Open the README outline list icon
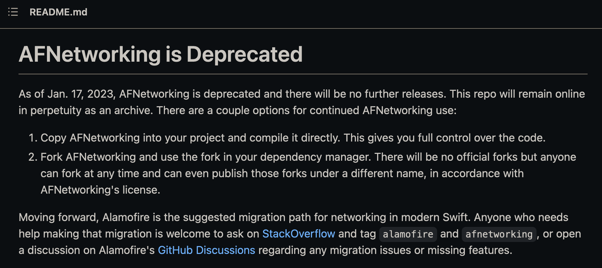The height and width of the screenshot is (268, 602). [x=13, y=12]
